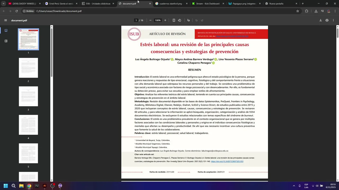Open the Windows Start menu
This screenshot has width=339, height=190.
tap(6, 186)
